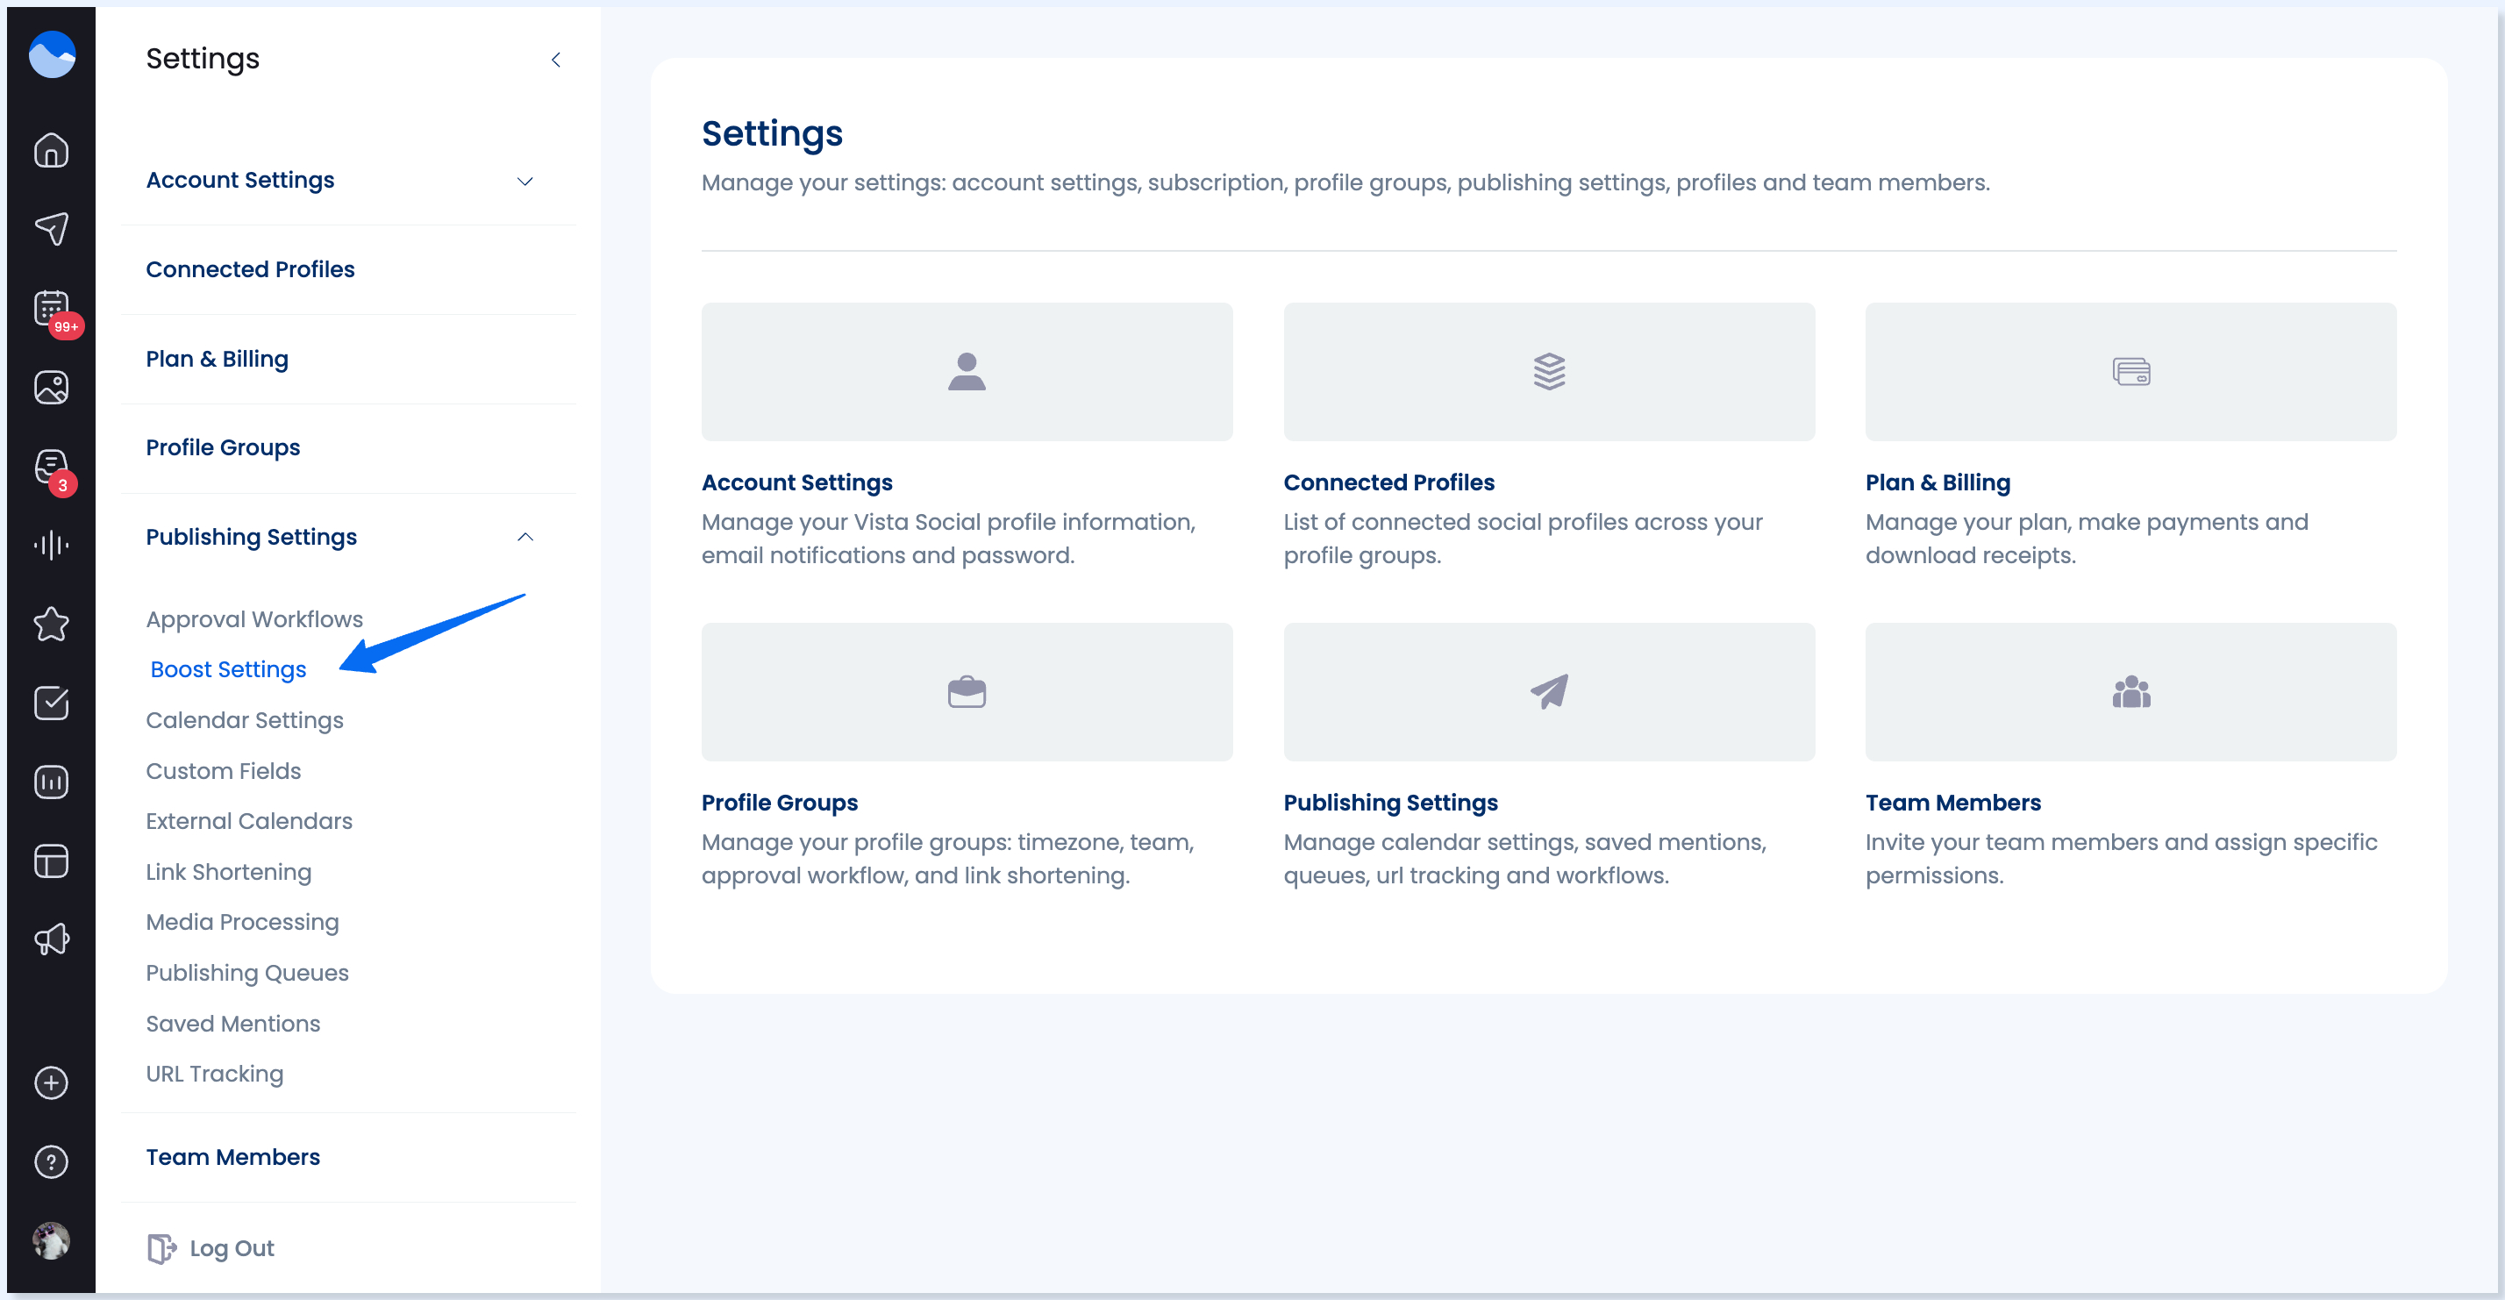
Task: Open the Tasks checkmark icon
Action: tap(52, 703)
